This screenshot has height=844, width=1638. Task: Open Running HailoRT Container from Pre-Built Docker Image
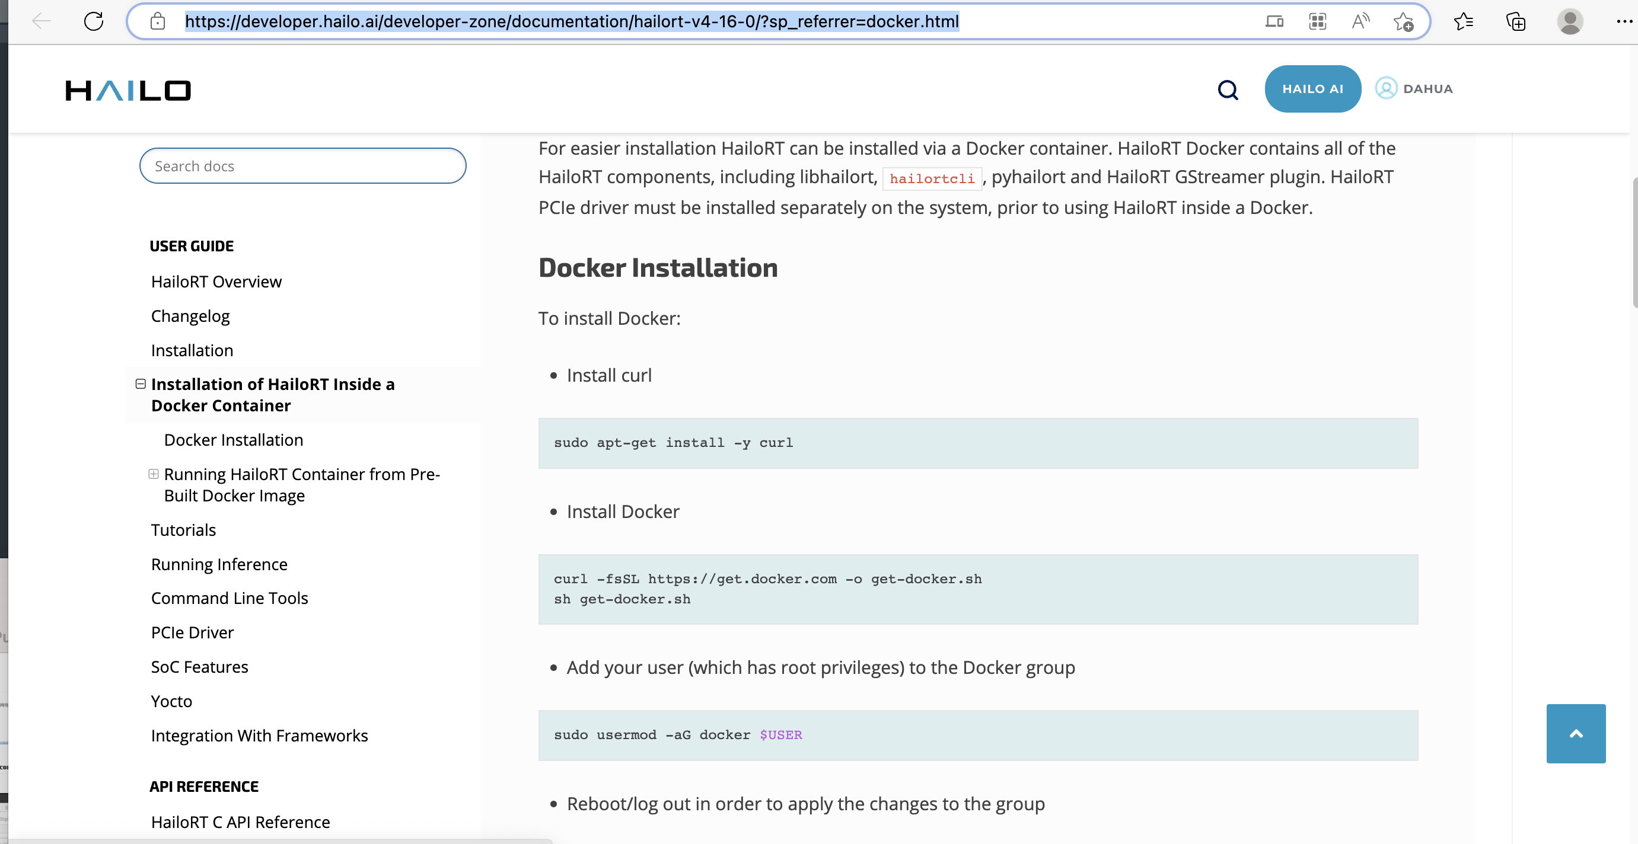pyautogui.click(x=302, y=485)
